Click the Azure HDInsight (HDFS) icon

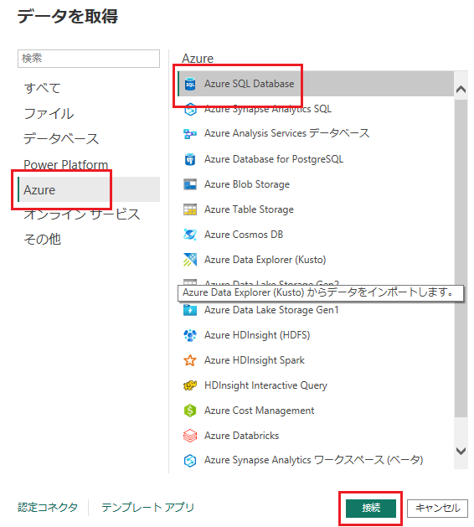click(190, 335)
